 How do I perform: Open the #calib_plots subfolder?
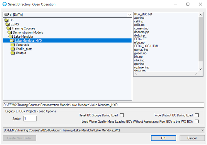coord(24,49)
